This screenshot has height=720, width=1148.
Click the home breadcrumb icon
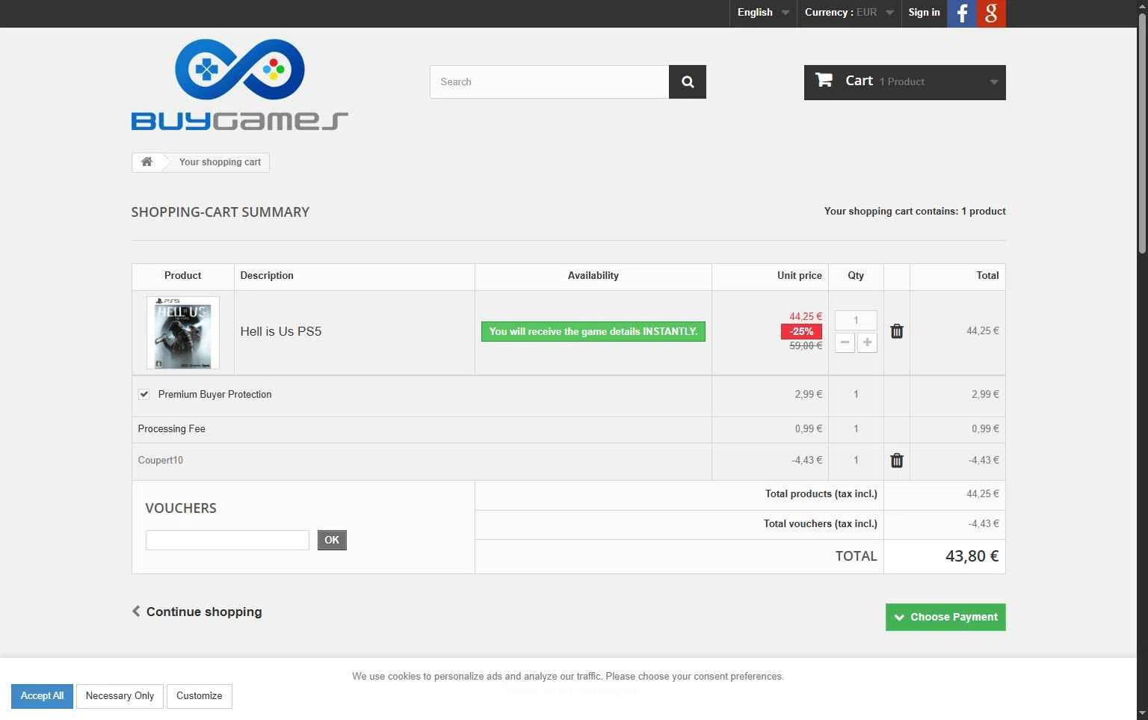tap(147, 161)
